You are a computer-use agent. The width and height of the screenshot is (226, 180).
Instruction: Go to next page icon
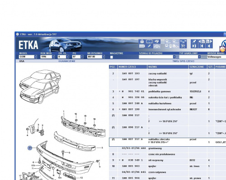point(209,41)
